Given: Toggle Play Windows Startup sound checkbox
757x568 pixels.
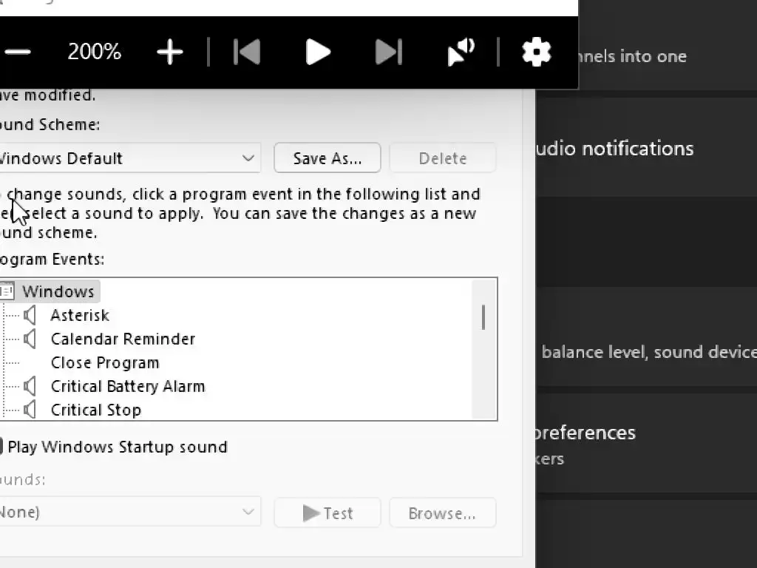Looking at the screenshot, I should 1,447.
